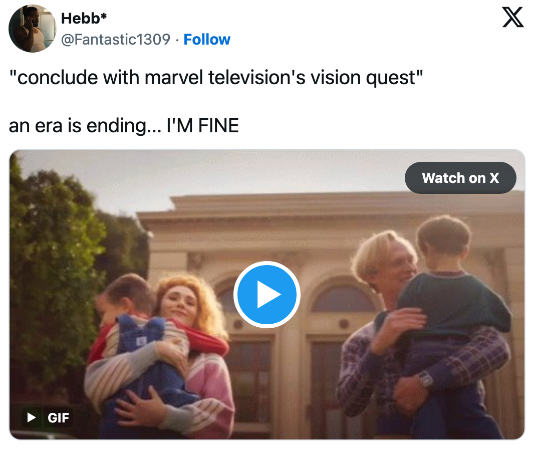537x450 pixels.
Task: Click the wristwatch on the man's arm
Action: tap(425, 379)
